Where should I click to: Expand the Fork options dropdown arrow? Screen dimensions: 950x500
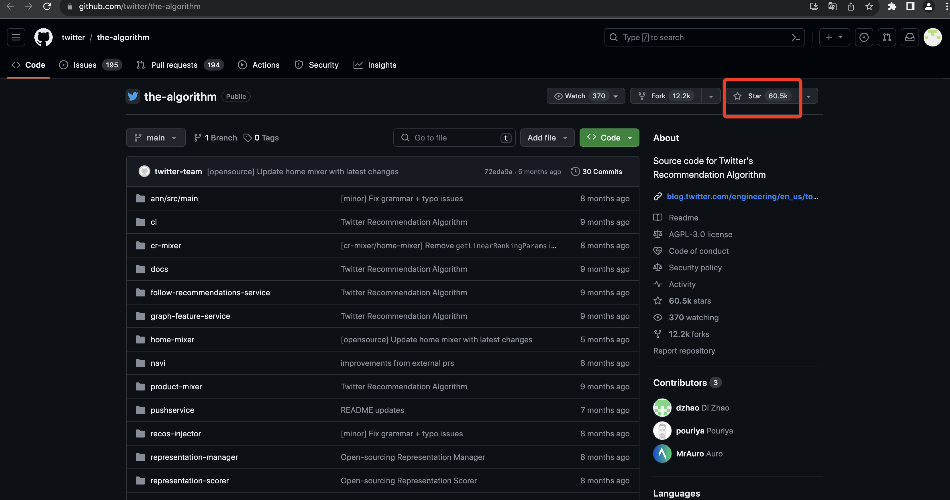[711, 96]
